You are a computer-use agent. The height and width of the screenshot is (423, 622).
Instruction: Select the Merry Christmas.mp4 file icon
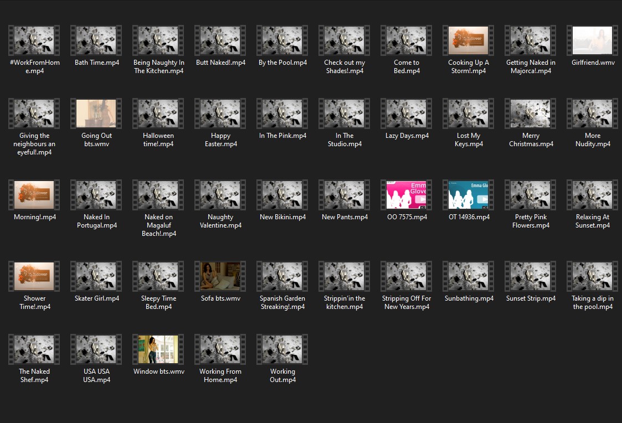click(x=531, y=114)
